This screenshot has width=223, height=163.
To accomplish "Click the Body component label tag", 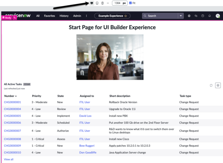I will pos(7,18).
